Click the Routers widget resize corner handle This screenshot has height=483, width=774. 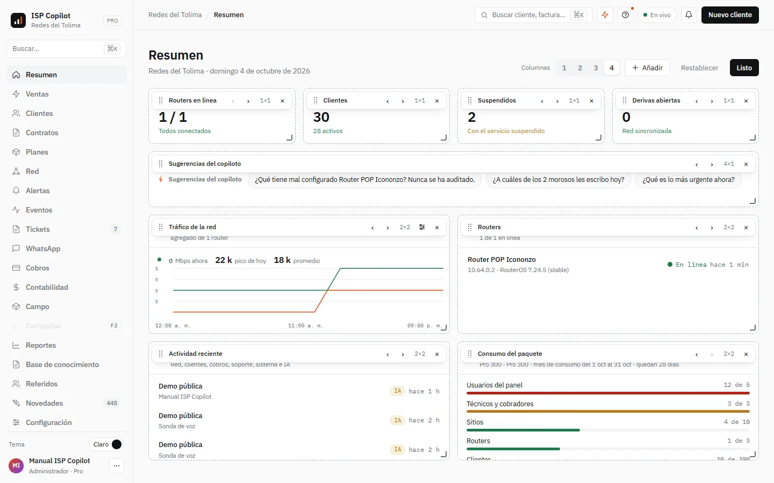pyautogui.click(x=752, y=327)
